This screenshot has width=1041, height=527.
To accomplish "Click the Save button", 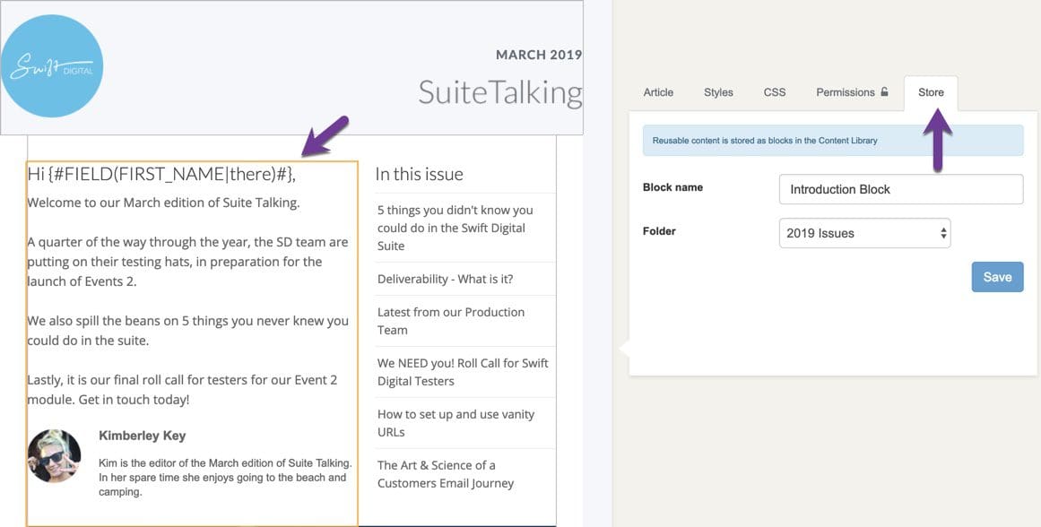I will click(x=997, y=277).
